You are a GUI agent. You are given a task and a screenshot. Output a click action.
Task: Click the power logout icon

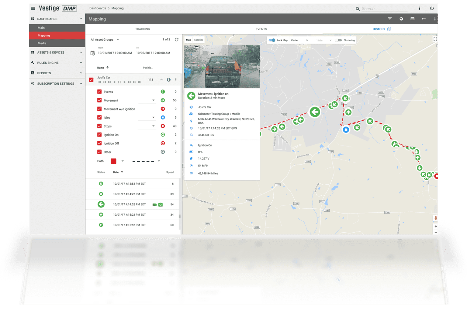pyautogui.click(x=432, y=8)
